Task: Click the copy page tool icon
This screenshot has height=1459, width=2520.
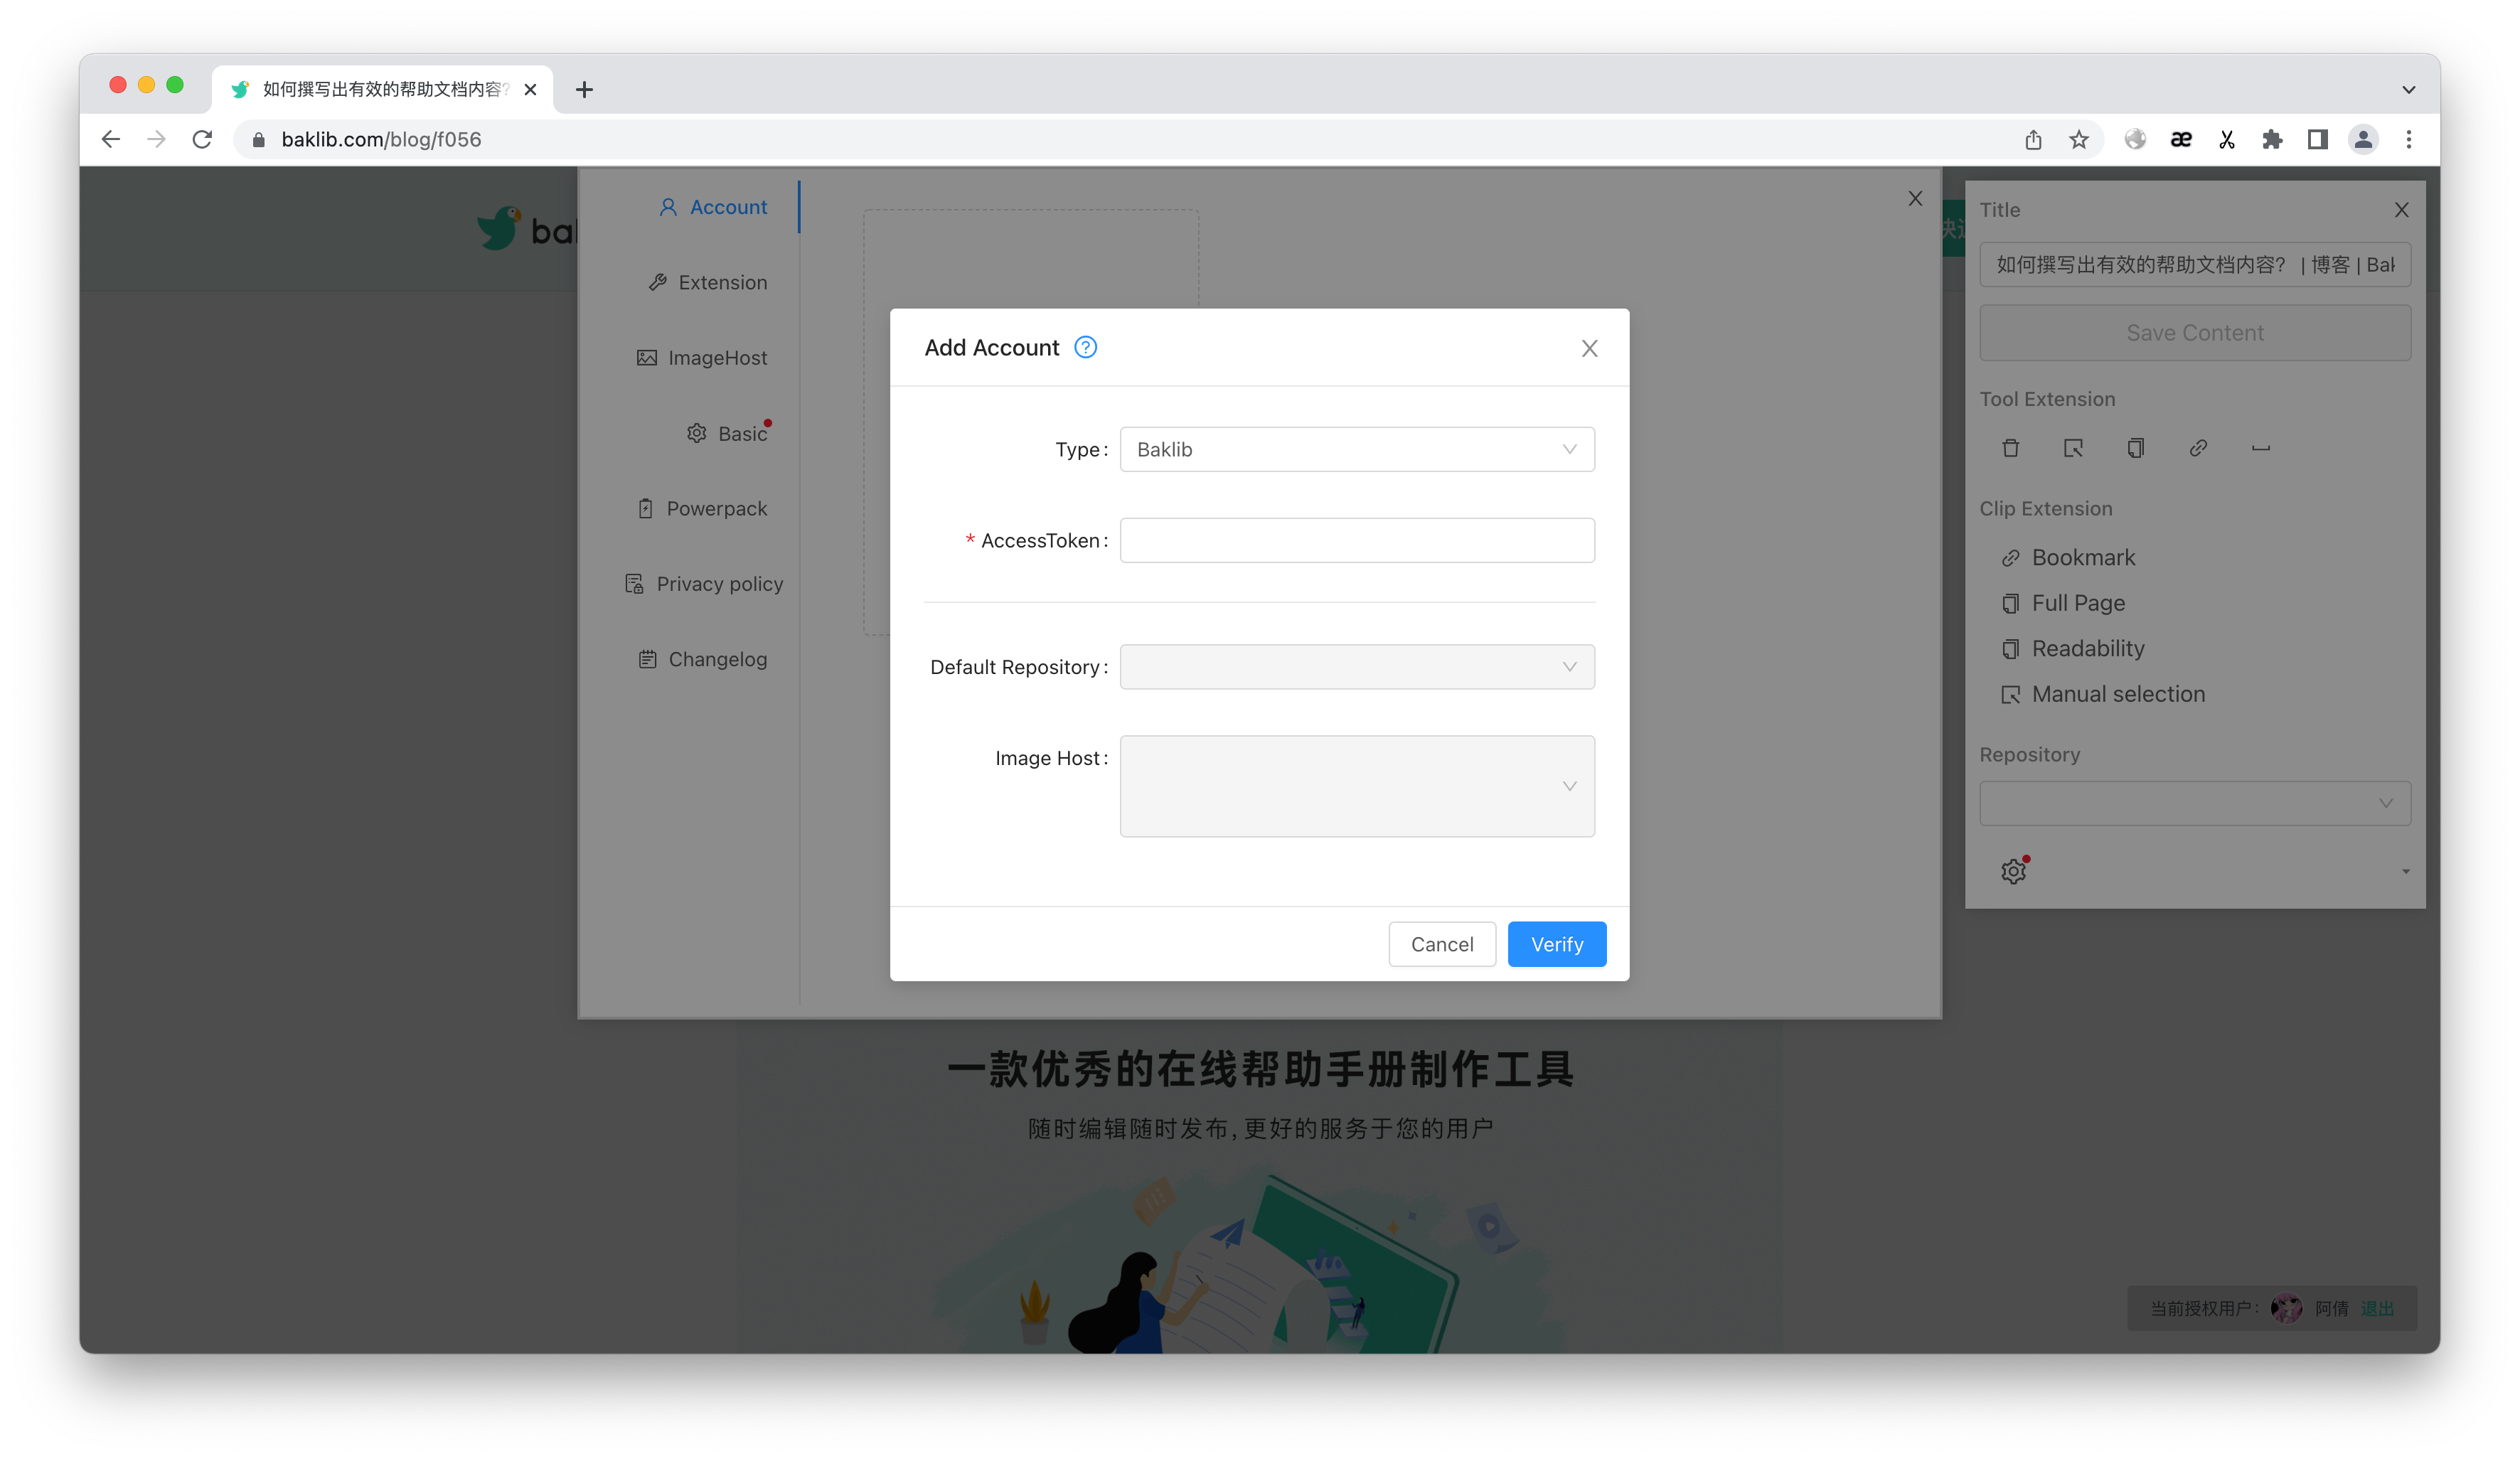Action: point(2135,448)
